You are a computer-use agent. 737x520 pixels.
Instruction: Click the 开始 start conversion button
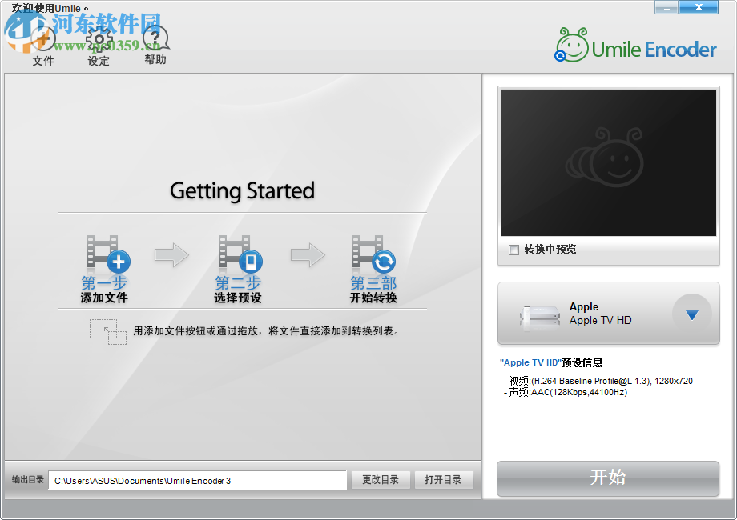pyautogui.click(x=608, y=478)
